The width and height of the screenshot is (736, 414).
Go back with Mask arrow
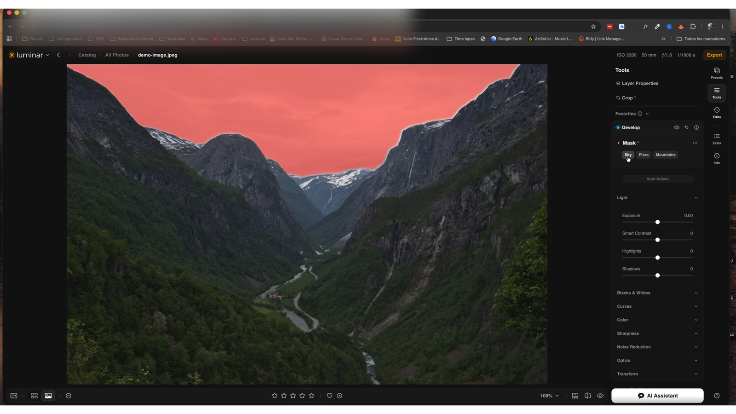tap(619, 143)
